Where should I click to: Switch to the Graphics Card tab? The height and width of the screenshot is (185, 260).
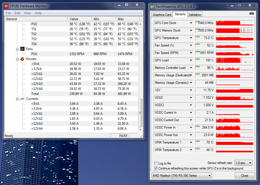tap(162, 15)
